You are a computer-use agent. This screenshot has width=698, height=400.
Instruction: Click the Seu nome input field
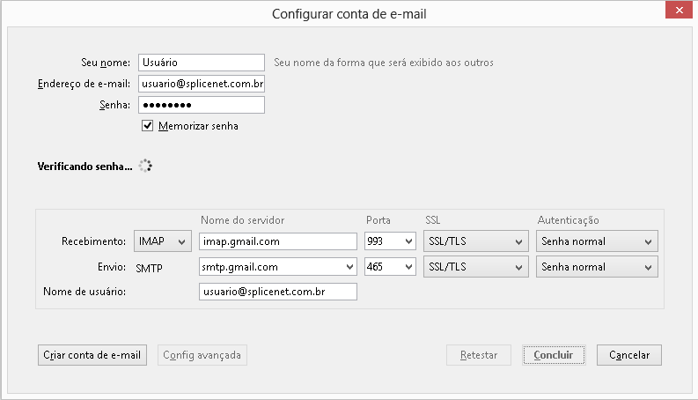point(202,63)
